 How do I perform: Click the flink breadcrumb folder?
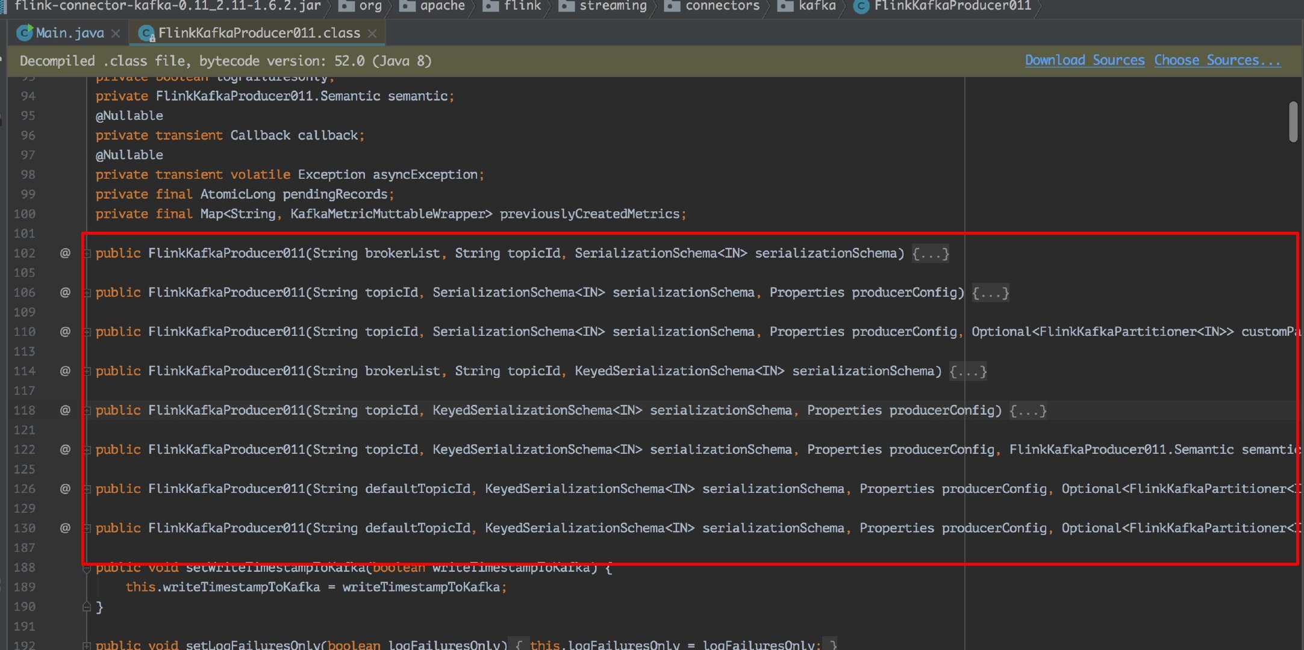[513, 6]
